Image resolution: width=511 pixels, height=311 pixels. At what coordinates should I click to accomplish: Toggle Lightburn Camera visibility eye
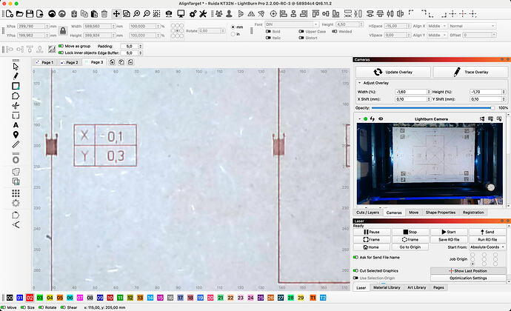381,119
